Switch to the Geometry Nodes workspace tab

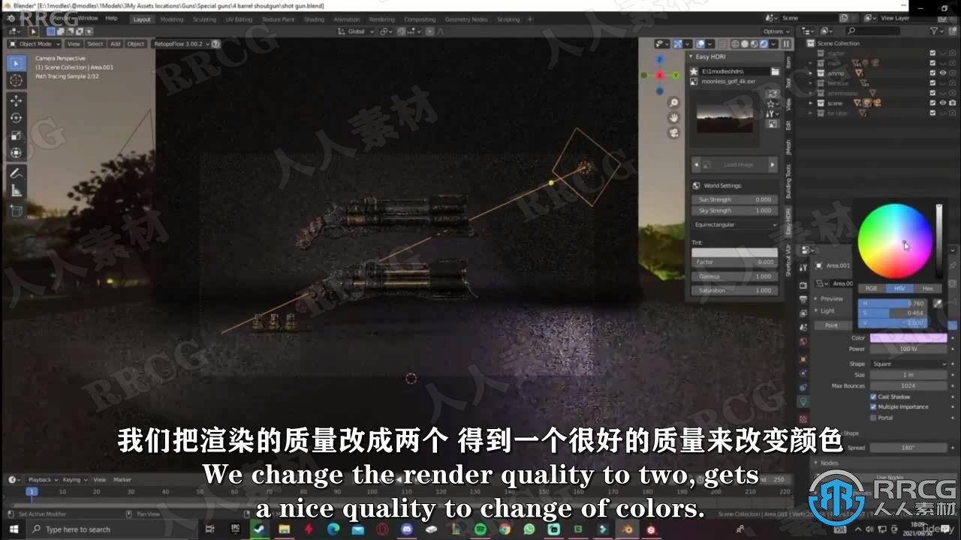point(466,19)
